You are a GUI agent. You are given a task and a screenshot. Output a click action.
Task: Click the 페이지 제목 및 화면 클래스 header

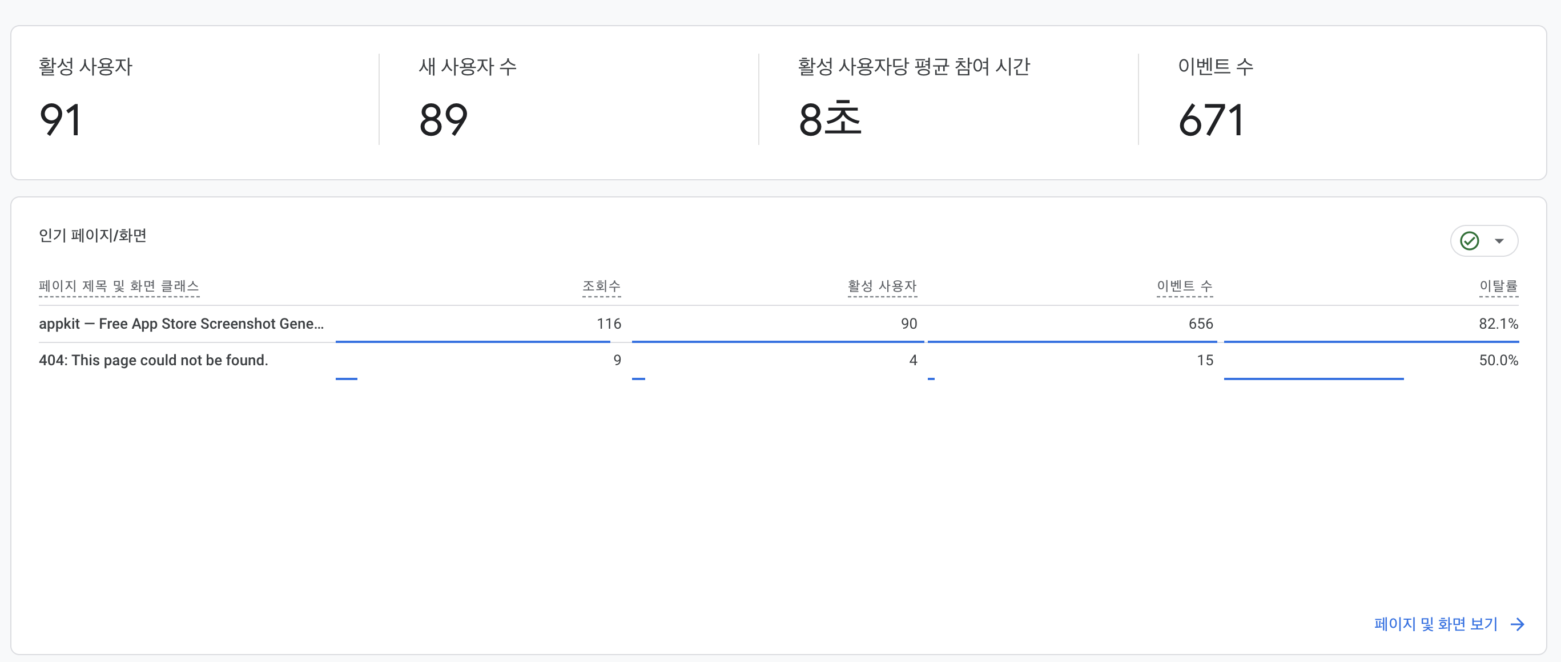pyautogui.click(x=119, y=287)
